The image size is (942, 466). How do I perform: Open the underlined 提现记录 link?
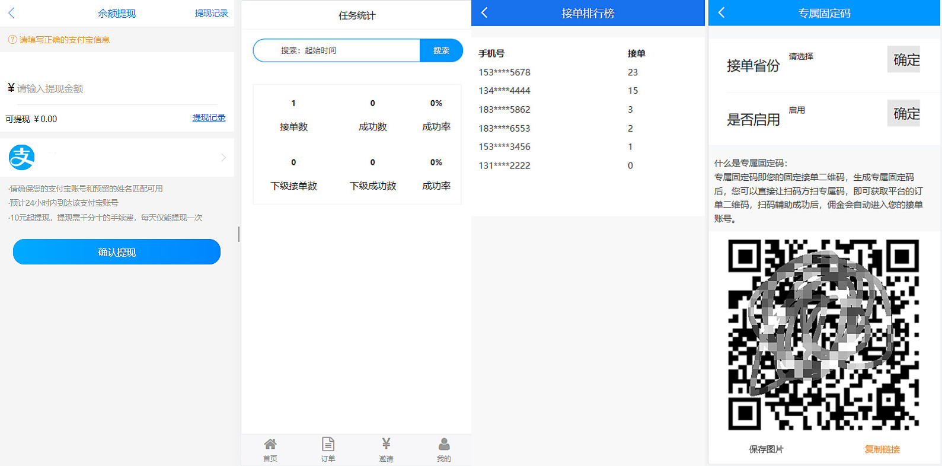tap(209, 117)
